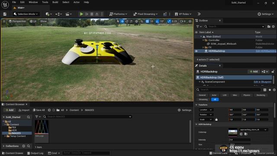
Task: Select the Rotate gizmo tool
Action: tap(127, 21)
